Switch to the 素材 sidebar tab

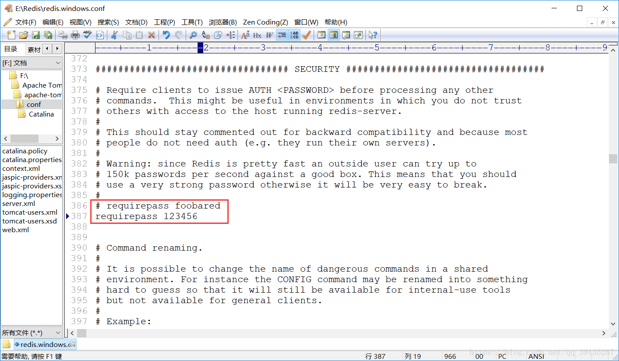click(34, 50)
